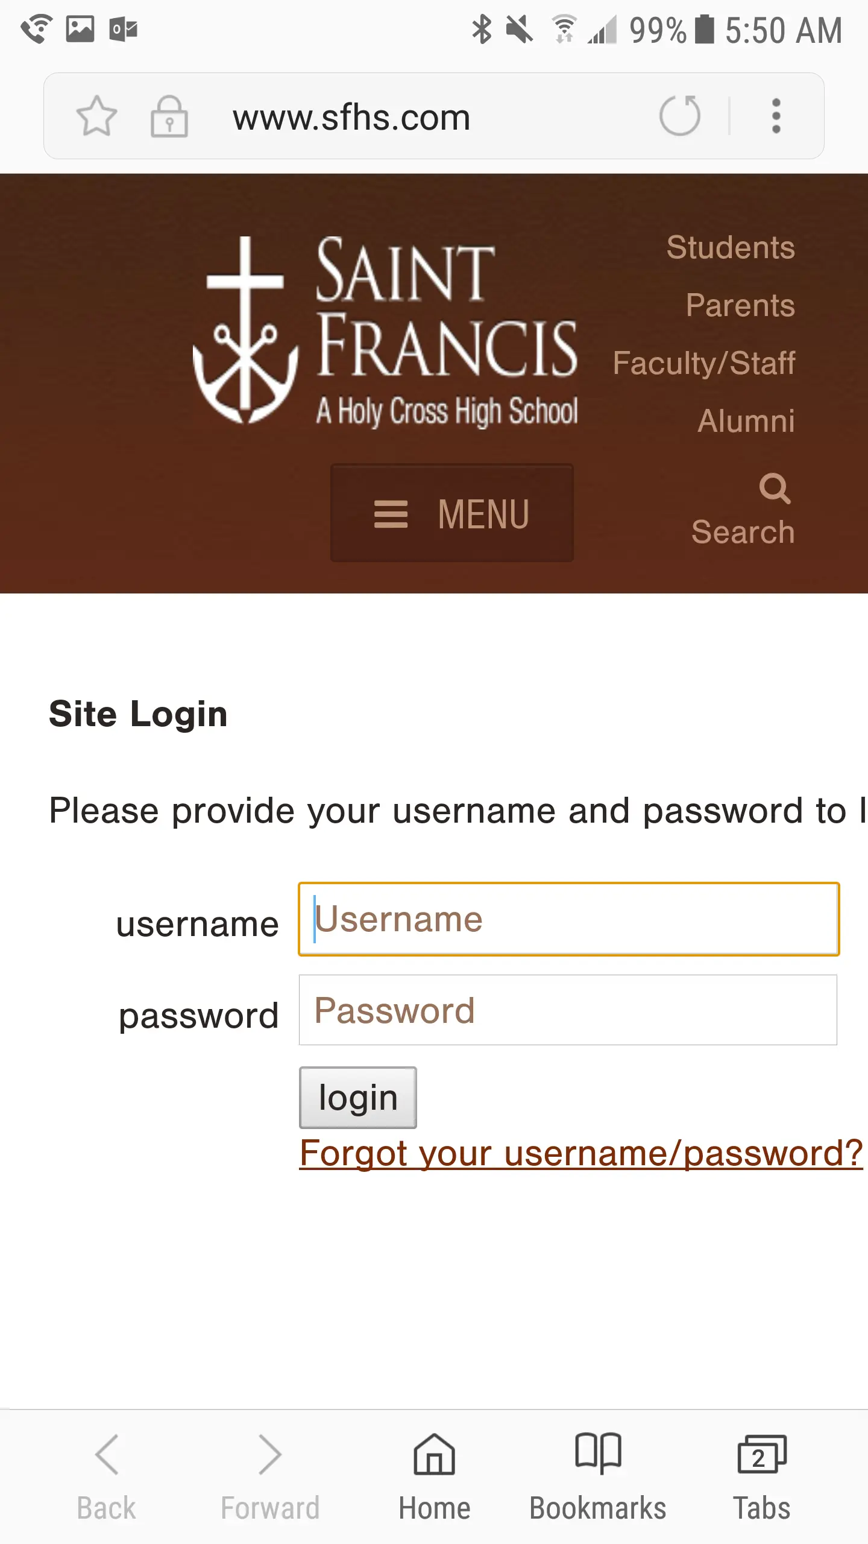Viewport: 868px width, 1544px height.
Task: Open the Alumni link
Action: 746,421
